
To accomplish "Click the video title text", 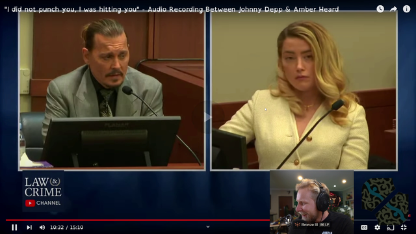I will [172, 9].
